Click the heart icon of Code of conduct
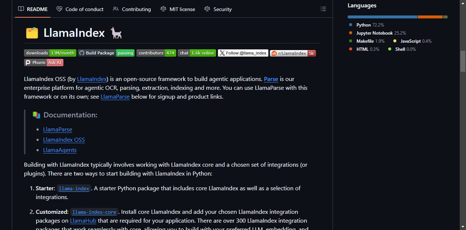The image size is (466, 230). (x=59, y=9)
